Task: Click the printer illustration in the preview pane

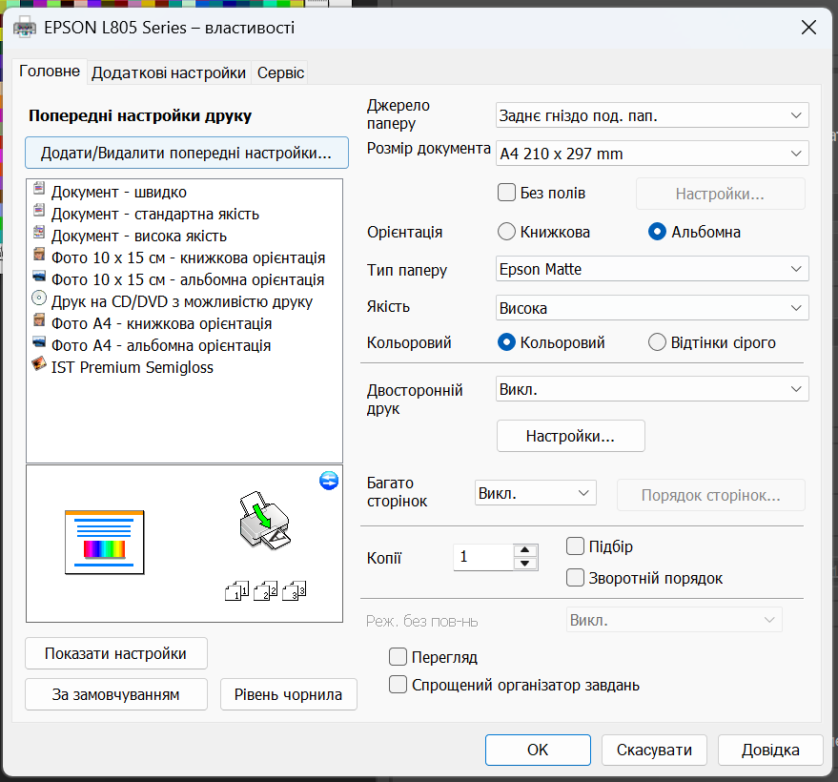Action: (x=264, y=520)
